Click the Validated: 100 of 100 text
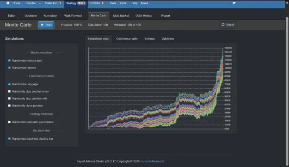 tap(127, 25)
